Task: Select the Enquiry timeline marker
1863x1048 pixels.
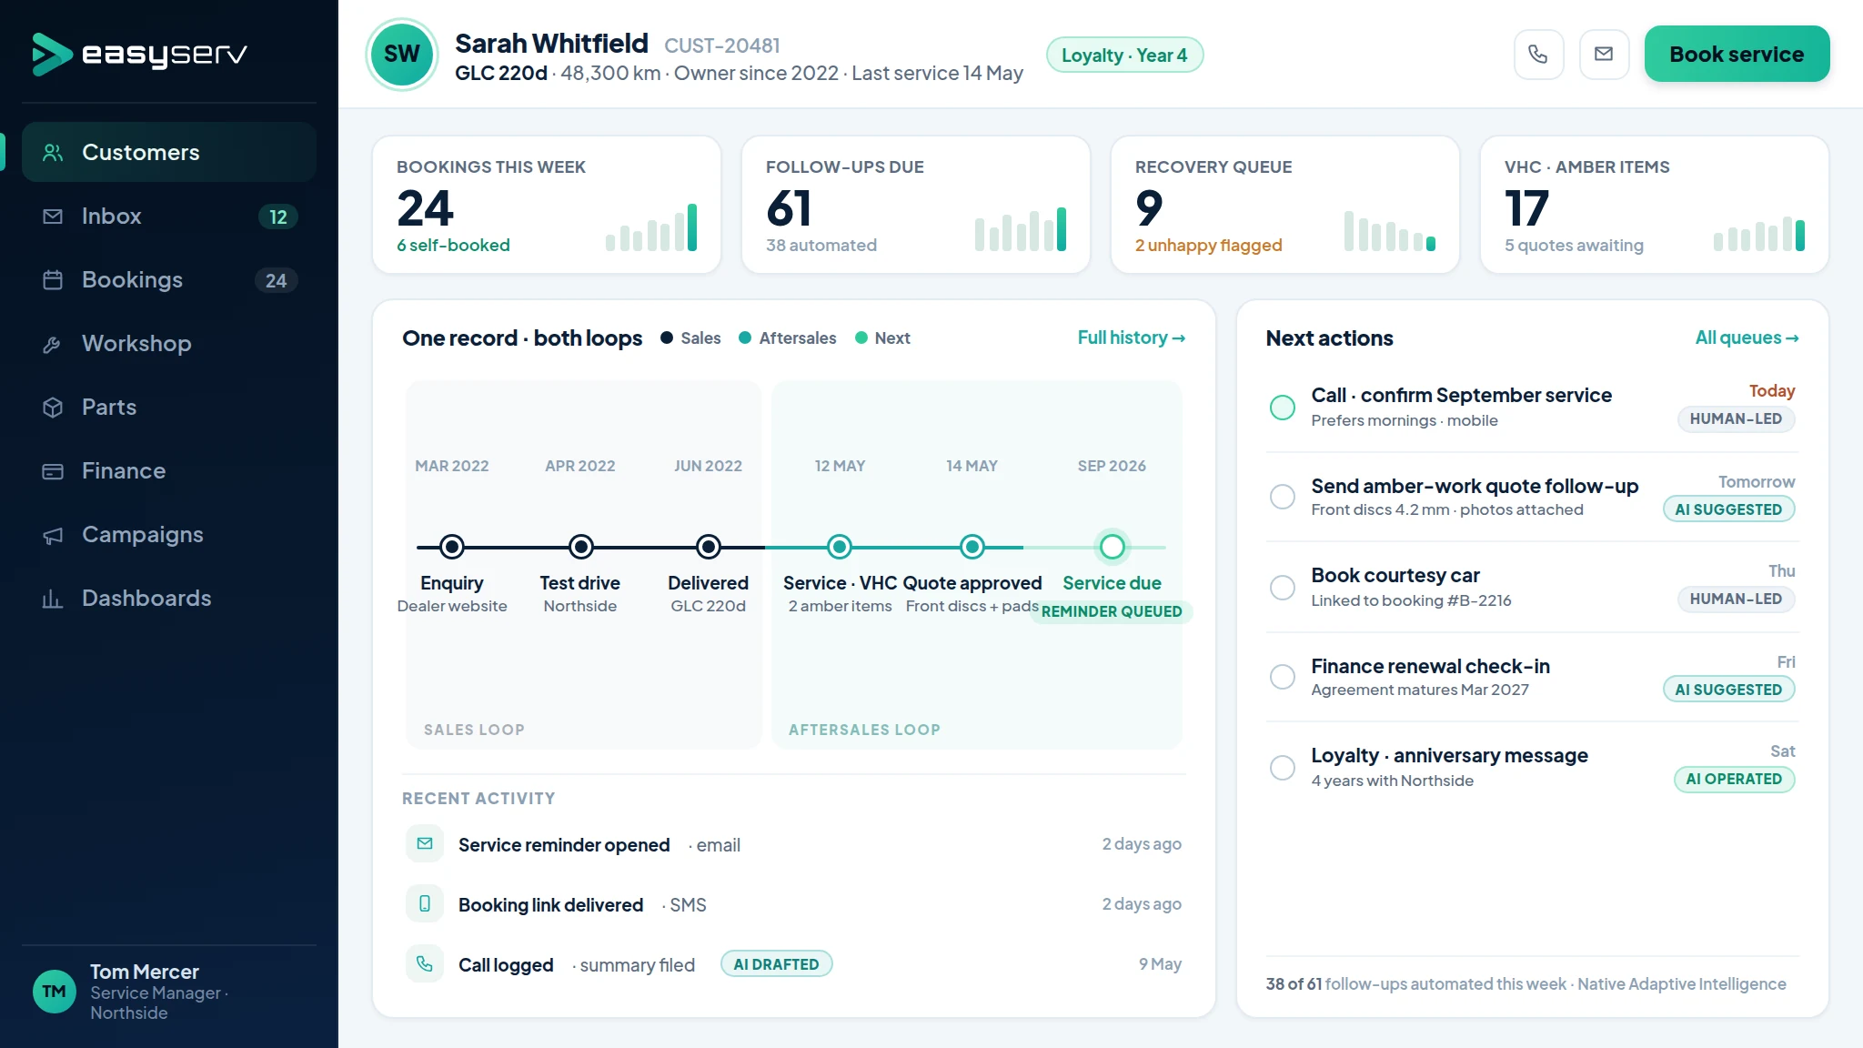Action: pos(452,547)
